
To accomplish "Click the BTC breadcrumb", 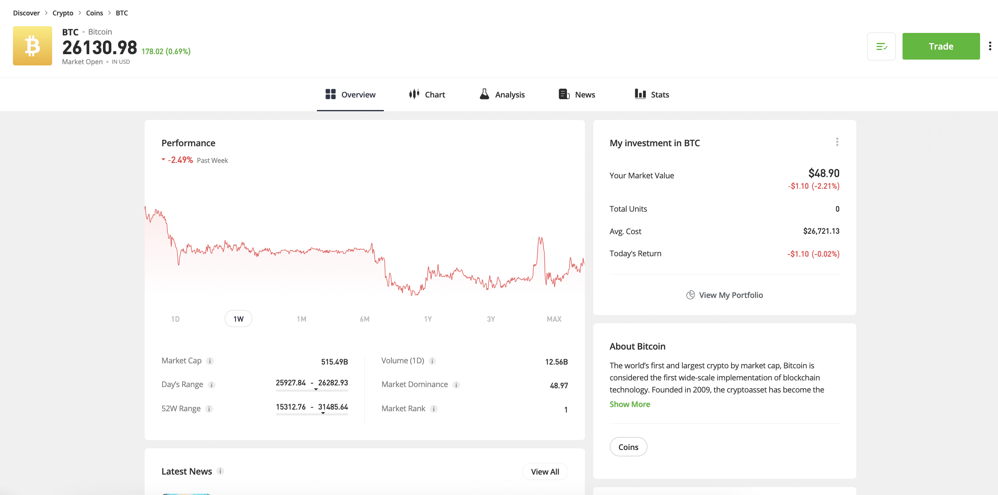I will [x=122, y=13].
